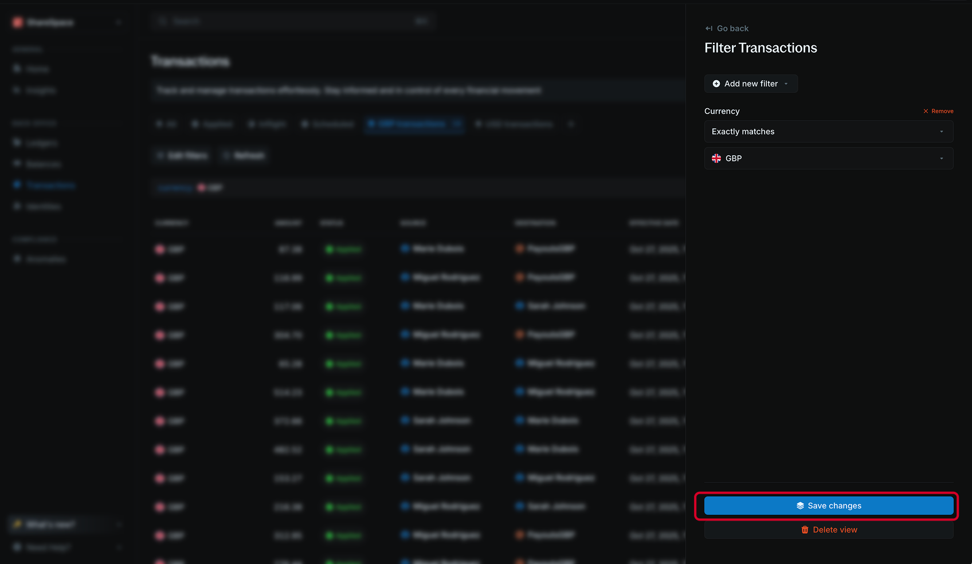Click the Go back arrow icon

708,28
